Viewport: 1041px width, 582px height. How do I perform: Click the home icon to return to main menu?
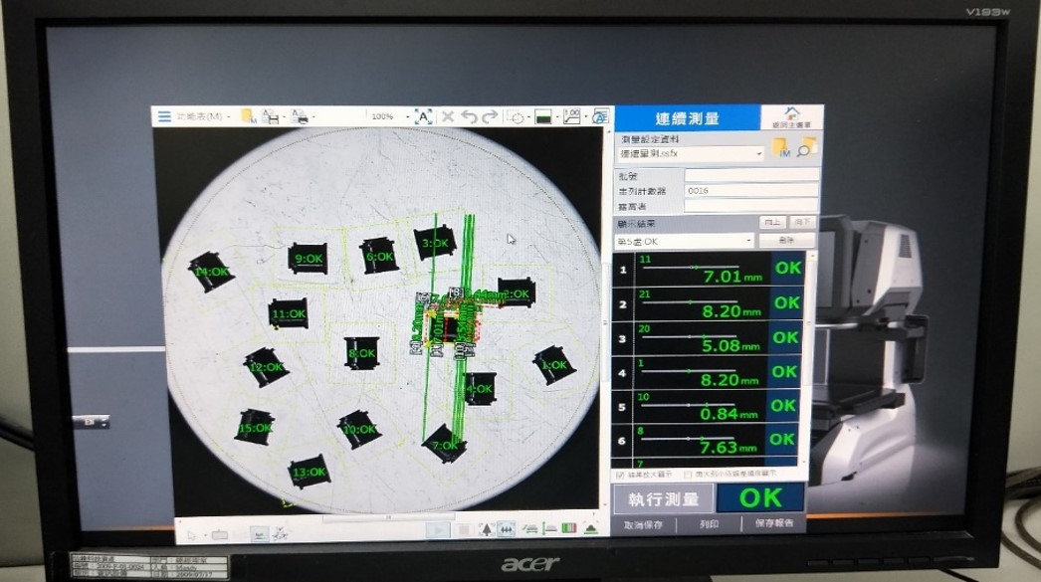[792, 113]
